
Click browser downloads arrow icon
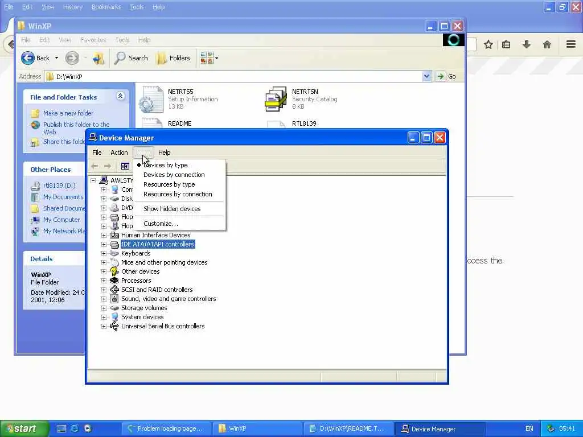pos(527,44)
